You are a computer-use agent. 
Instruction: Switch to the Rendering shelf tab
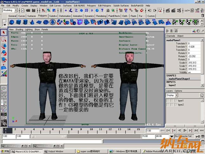(101, 16)
